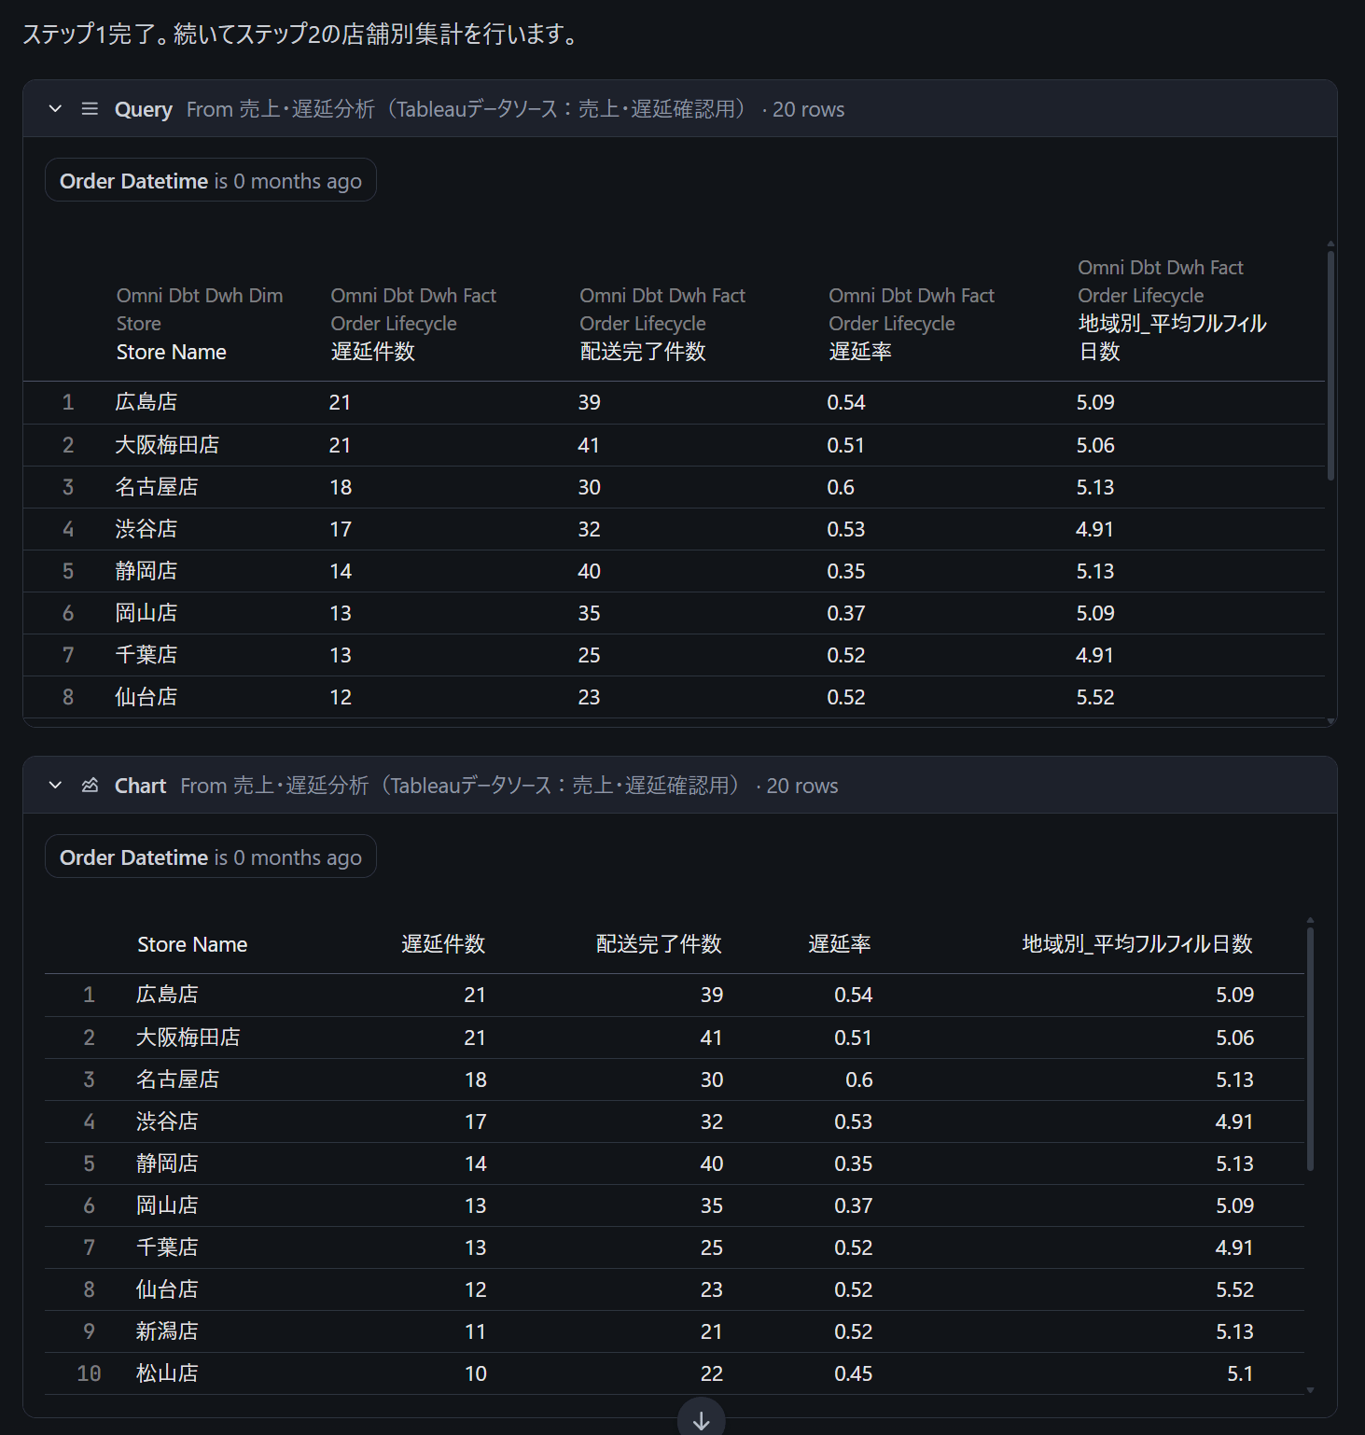Select the 松山店 row in Chart table
Viewport: 1365px width, 1435px height.
tap(168, 1373)
